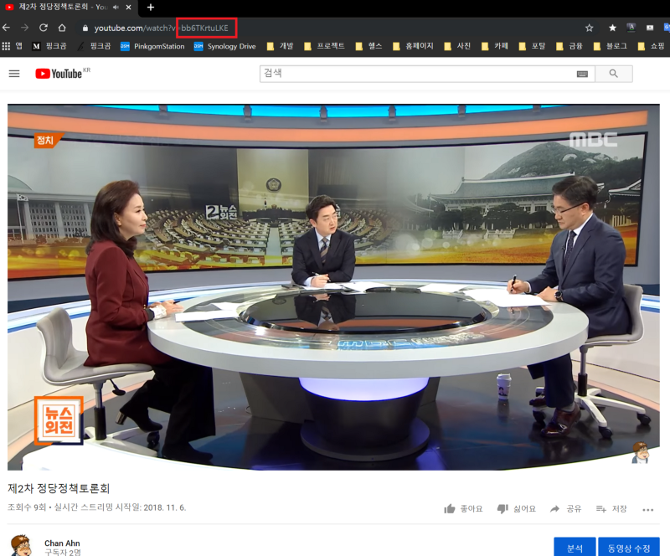Play or pause the MBC debate video
670x556 pixels.
pyautogui.click(x=333, y=287)
